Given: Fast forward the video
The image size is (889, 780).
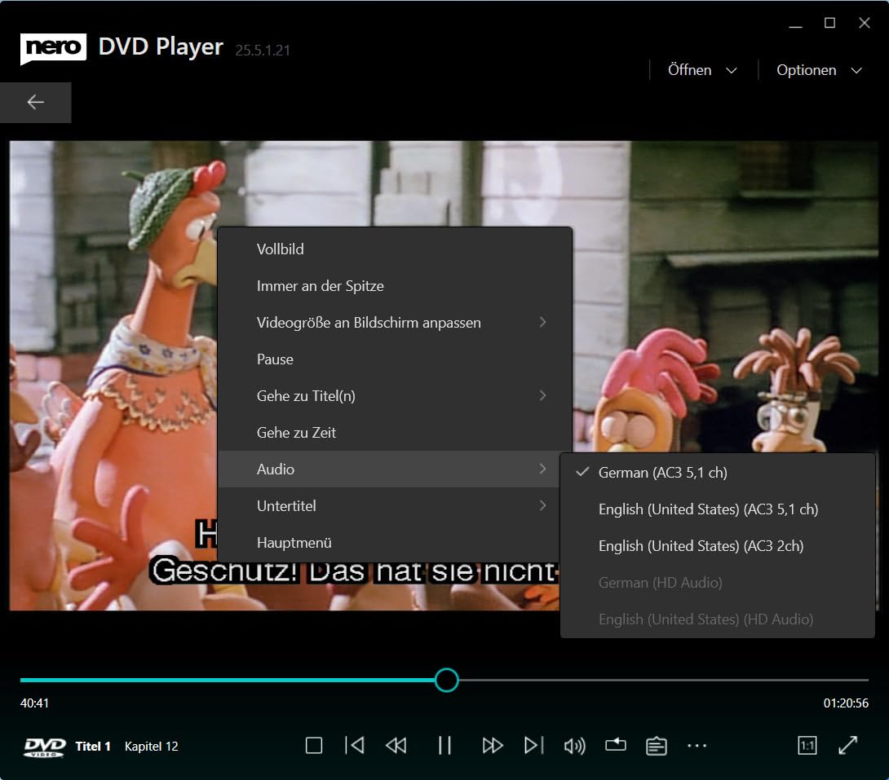Looking at the screenshot, I should click(x=492, y=746).
